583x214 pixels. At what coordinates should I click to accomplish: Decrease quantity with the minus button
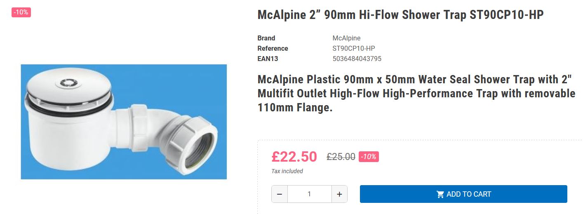(280, 194)
